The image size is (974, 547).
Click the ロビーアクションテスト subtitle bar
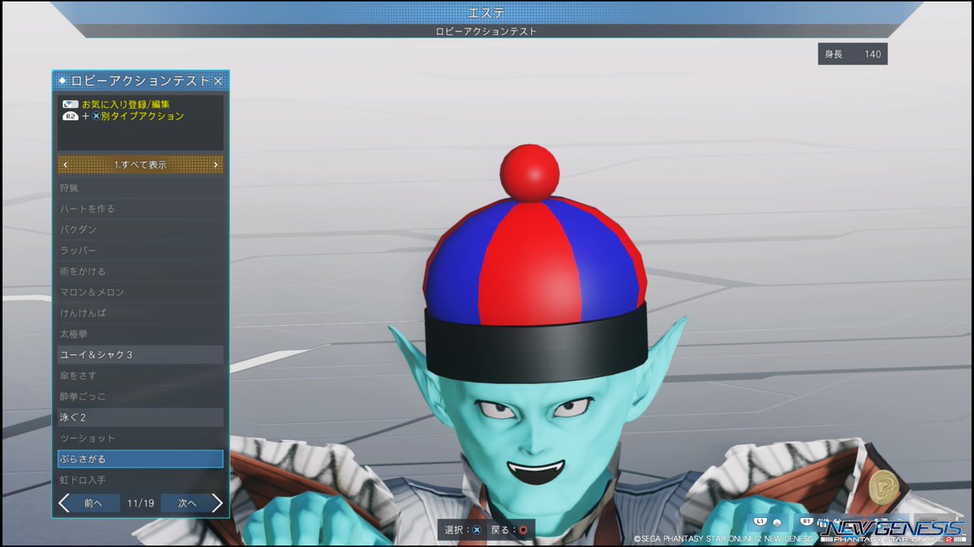pyautogui.click(x=487, y=32)
